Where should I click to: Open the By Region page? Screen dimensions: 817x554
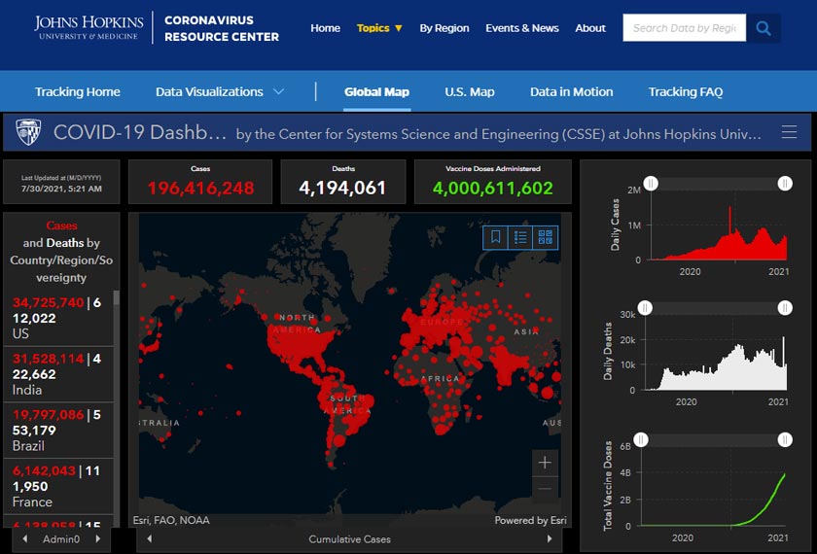pos(444,28)
